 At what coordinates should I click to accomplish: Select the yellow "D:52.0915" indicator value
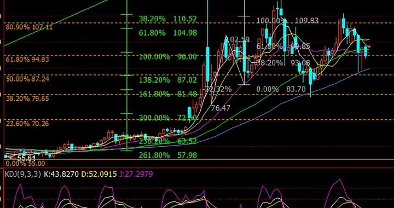pyautogui.click(x=99, y=174)
